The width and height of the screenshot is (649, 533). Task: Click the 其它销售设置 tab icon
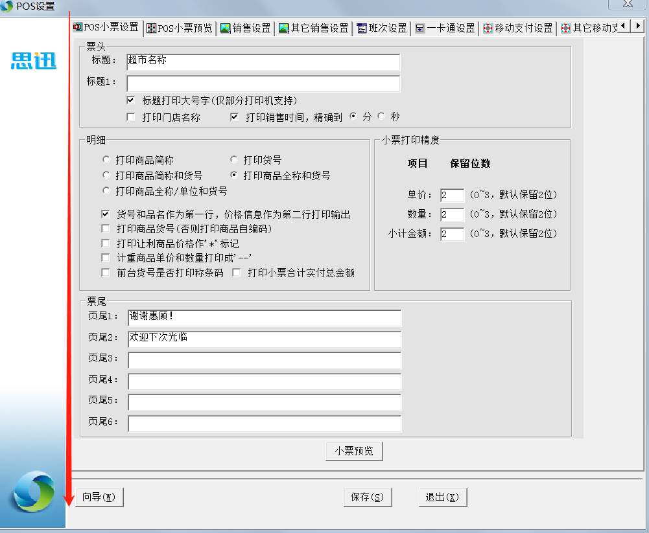[x=283, y=28]
